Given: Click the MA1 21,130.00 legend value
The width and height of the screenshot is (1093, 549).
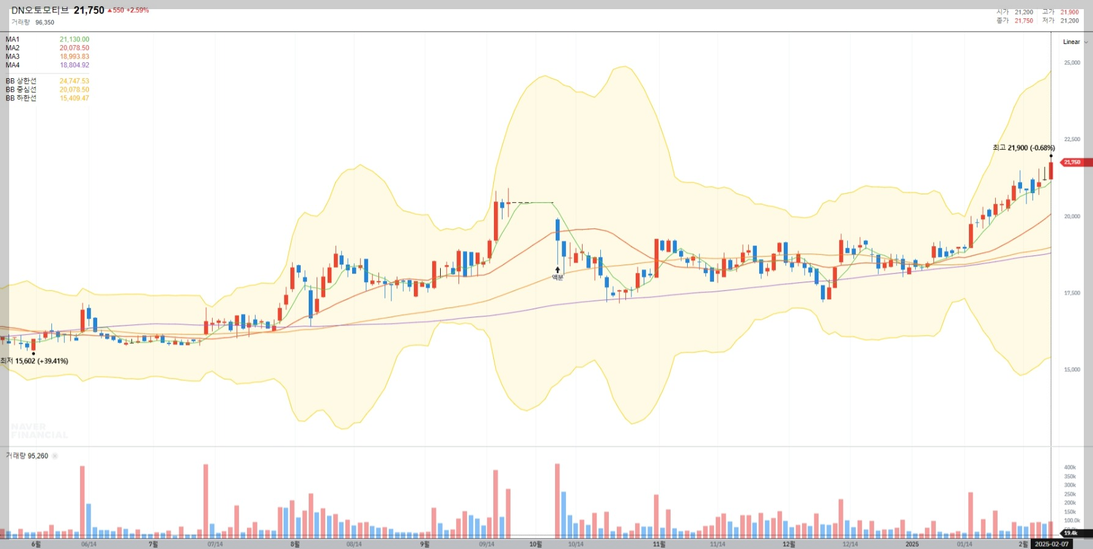Looking at the screenshot, I should pos(75,40).
